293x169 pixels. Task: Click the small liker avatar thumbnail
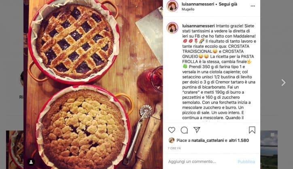tap(171, 140)
